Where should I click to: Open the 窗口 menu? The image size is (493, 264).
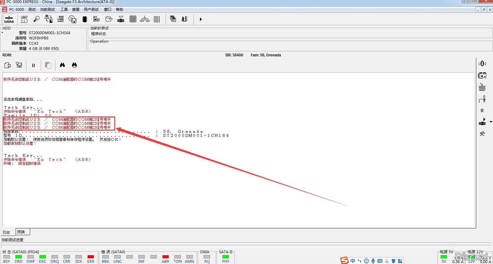pyautogui.click(x=108, y=9)
